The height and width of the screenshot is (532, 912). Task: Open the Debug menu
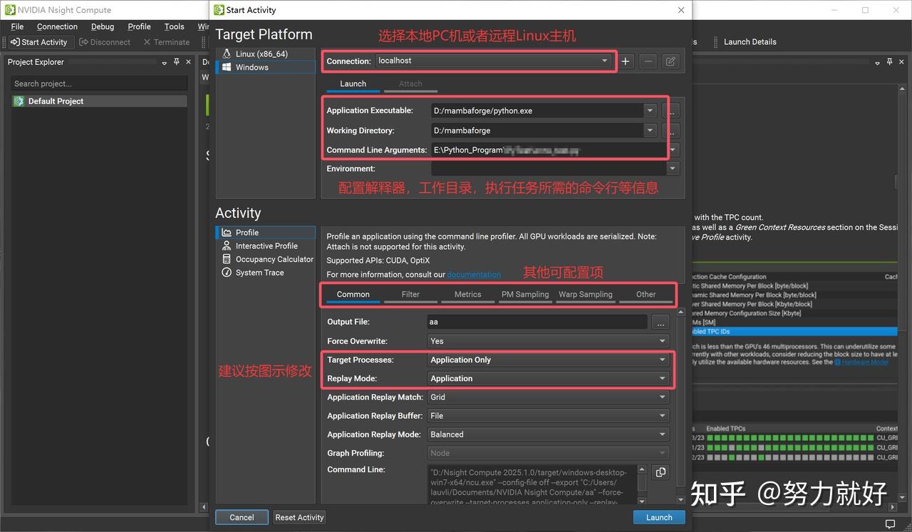102,26
